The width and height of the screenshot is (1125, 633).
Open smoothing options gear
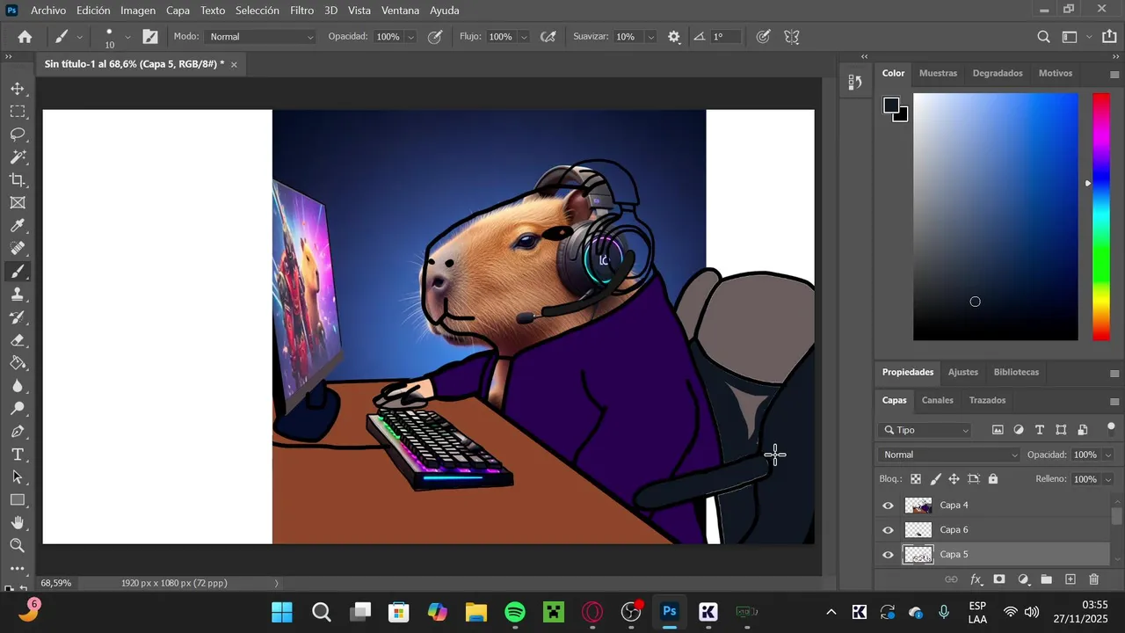(x=674, y=37)
